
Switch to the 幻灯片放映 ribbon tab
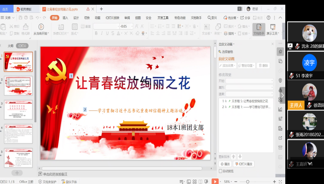point(113,18)
